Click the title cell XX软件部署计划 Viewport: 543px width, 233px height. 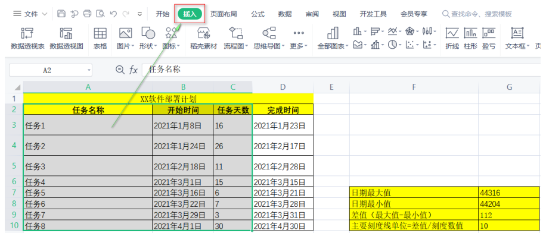(x=168, y=99)
